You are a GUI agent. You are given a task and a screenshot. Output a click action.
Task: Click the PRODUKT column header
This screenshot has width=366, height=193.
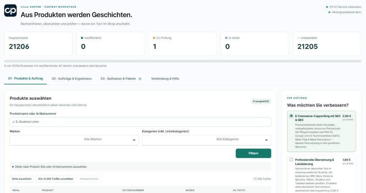click(x=48, y=190)
